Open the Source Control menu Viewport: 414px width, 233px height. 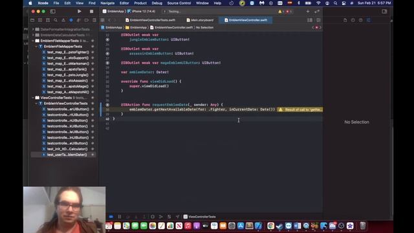click(x=179, y=3)
